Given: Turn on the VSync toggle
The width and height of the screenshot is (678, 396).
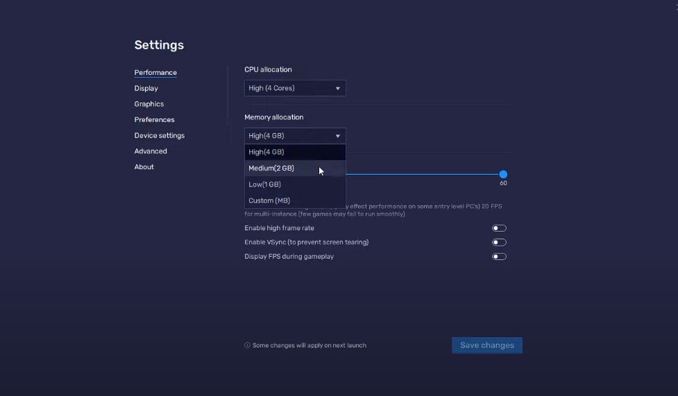Looking at the screenshot, I should pyautogui.click(x=499, y=243).
